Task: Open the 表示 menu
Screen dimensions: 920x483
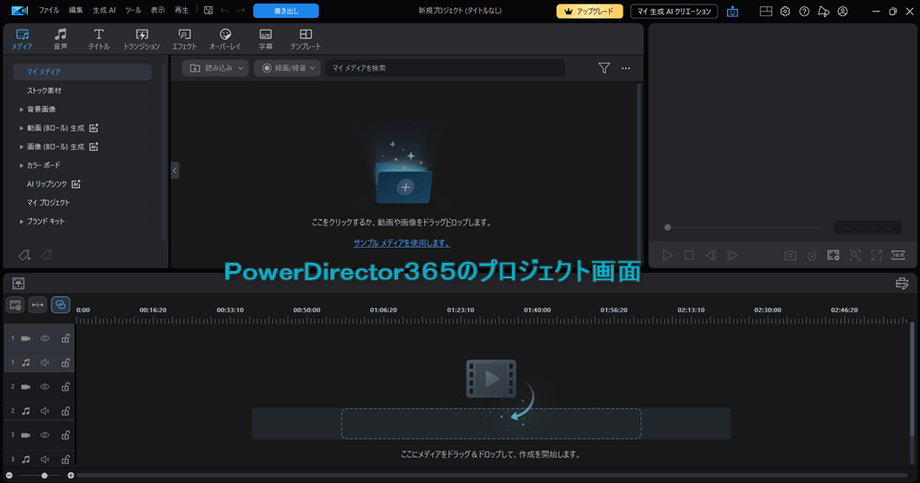Action: (158, 11)
